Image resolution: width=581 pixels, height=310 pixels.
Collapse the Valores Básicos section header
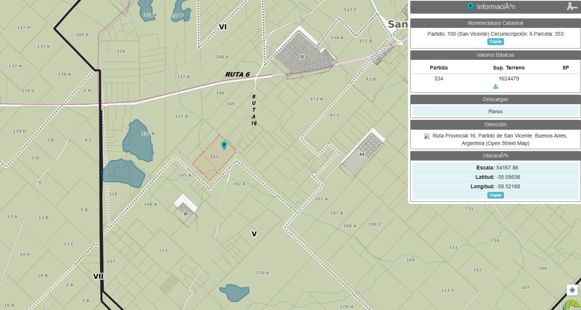[x=495, y=55]
